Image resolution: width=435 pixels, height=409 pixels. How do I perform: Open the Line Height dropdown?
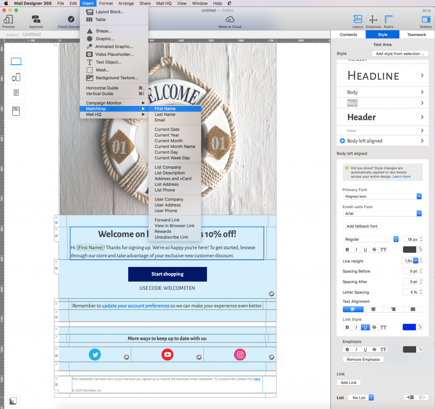pos(415,261)
